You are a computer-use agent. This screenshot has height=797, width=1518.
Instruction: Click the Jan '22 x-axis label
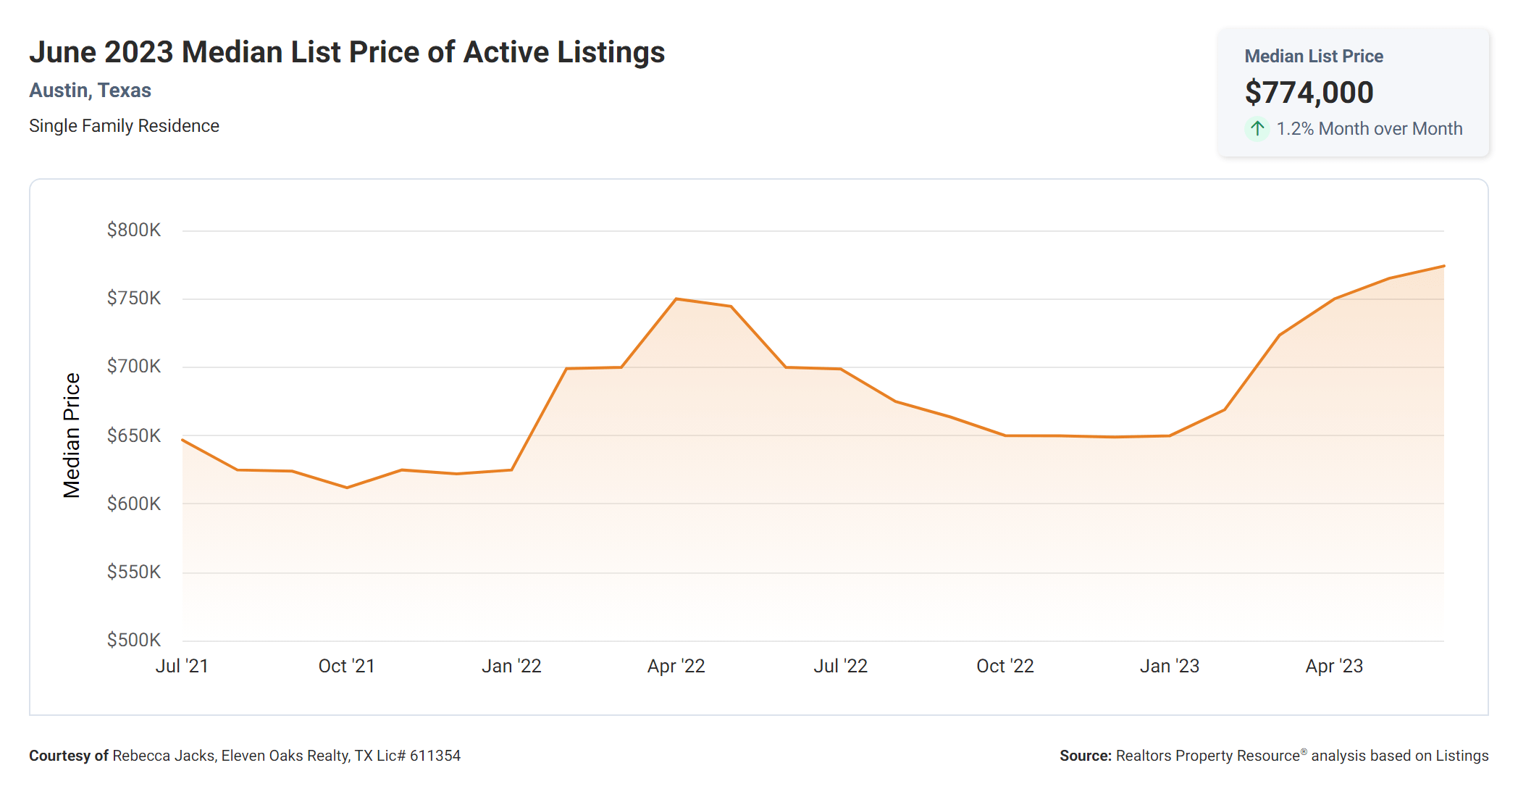(511, 666)
